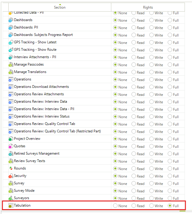Click the Manage Translations icon
Image resolution: width=192 pixels, height=214 pixels.
click(x=11, y=72)
